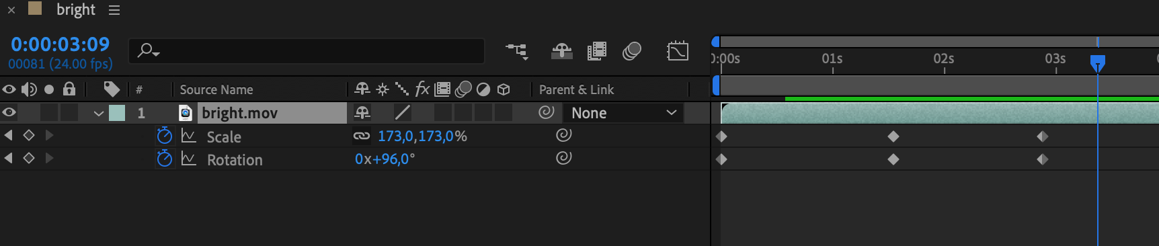Click the Scale value 173,0,173,0%
This screenshot has height=246, width=1159.
tap(422, 136)
